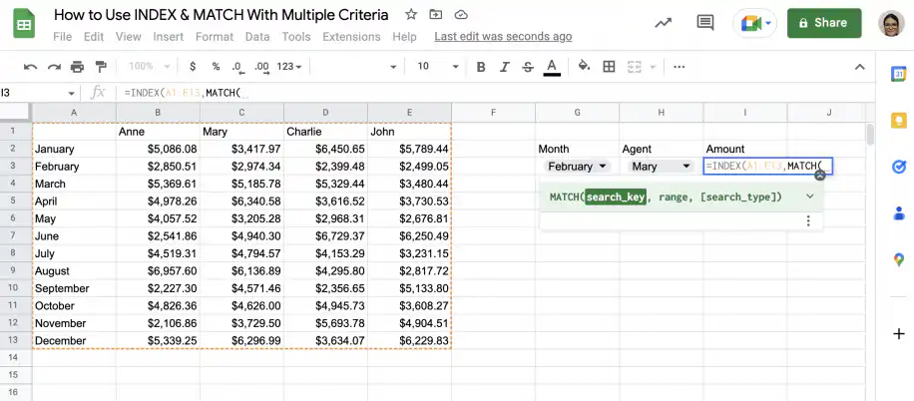914x401 pixels.
Task: Open Contacts side panel
Action: point(898,212)
